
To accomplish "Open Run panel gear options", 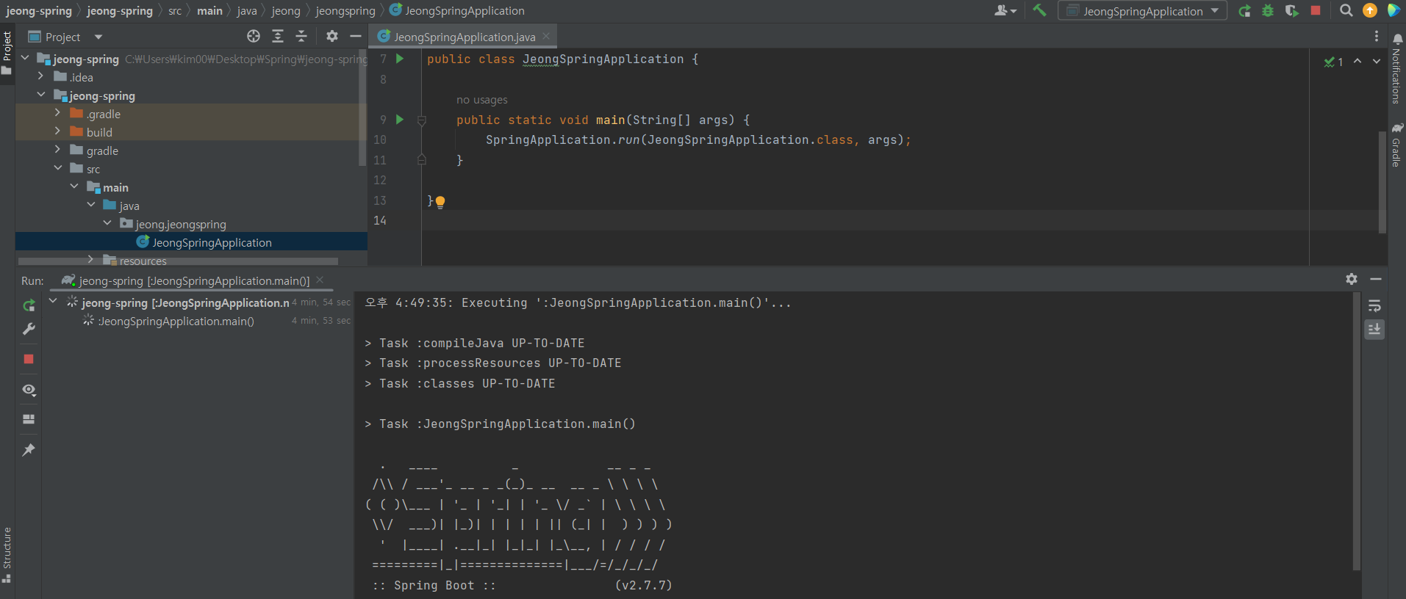I will pyautogui.click(x=1352, y=279).
